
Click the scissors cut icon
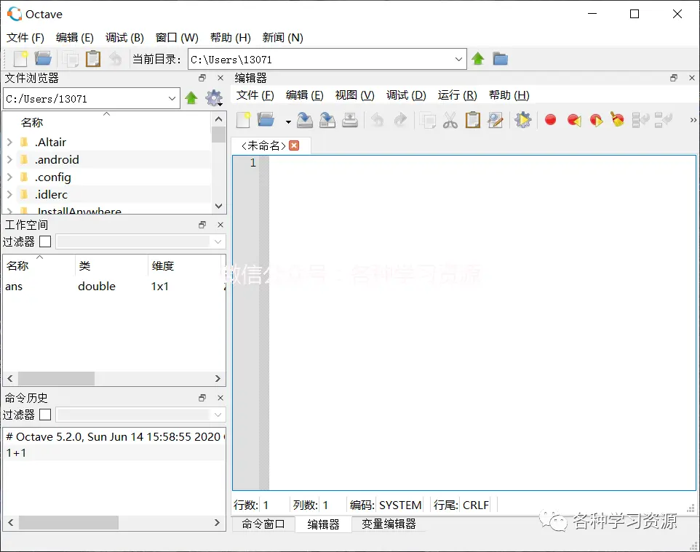pyautogui.click(x=450, y=120)
